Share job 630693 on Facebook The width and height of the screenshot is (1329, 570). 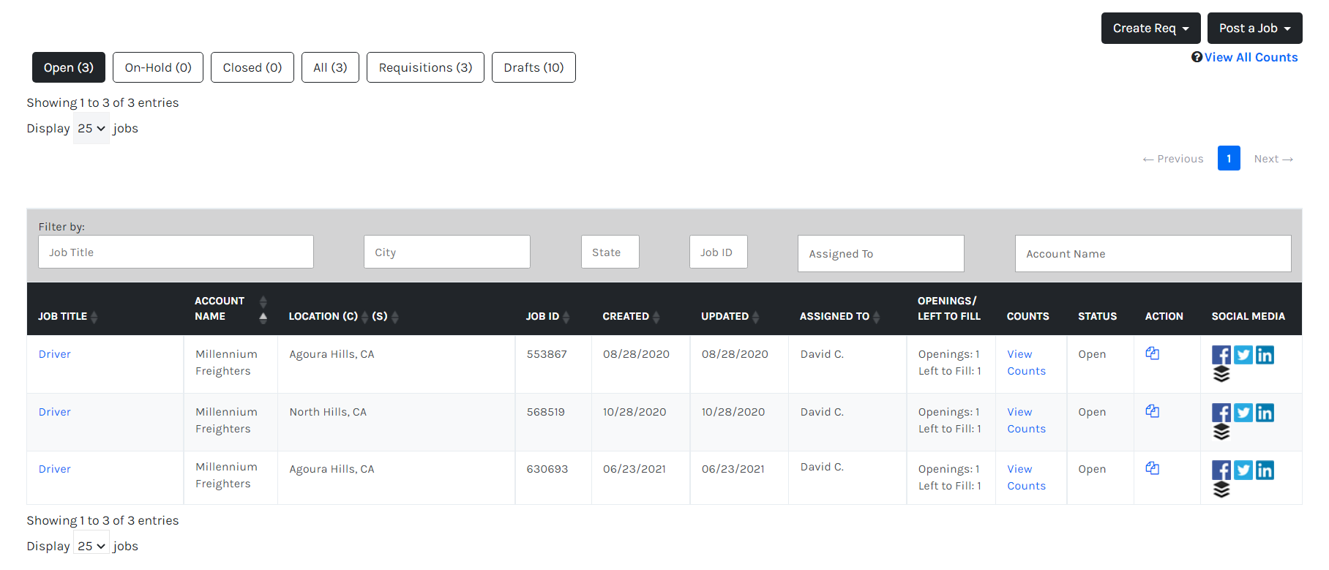tap(1221, 470)
